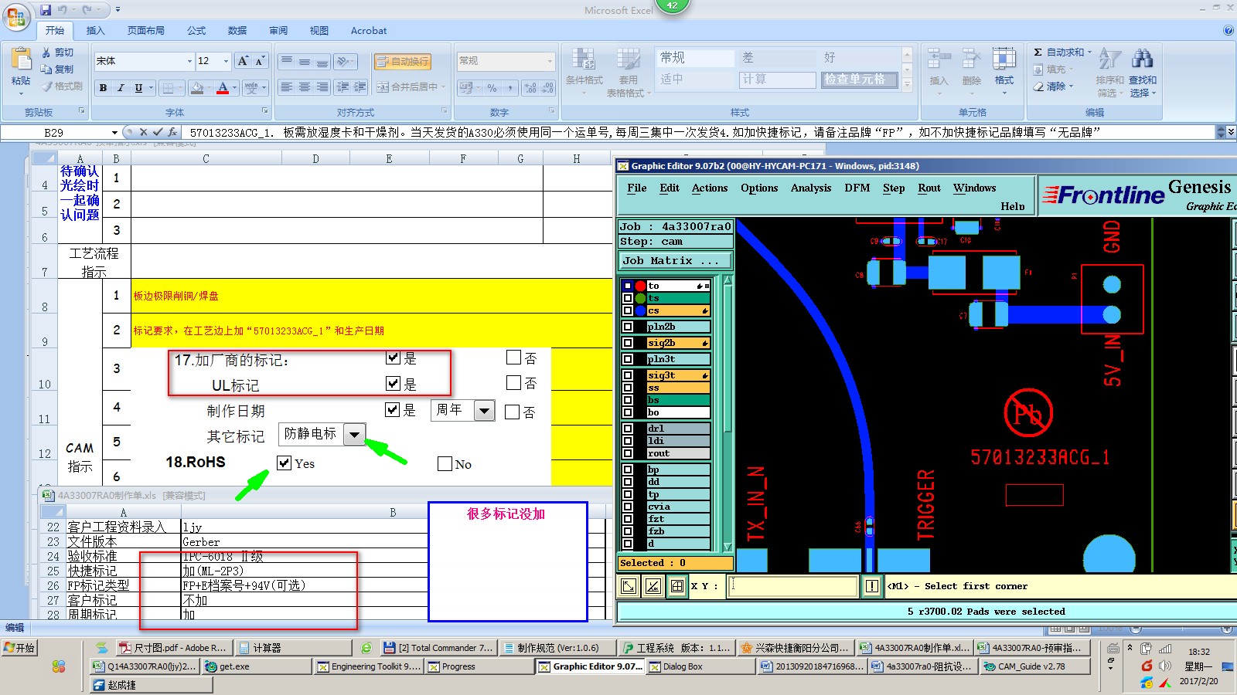The image size is (1237, 695).
Task: Open the font size 12 dropdown
Action: (226, 61)
